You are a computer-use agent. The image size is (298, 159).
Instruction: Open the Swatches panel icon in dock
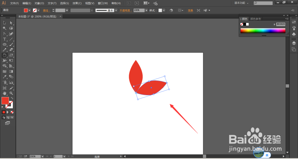coord(294,22)
